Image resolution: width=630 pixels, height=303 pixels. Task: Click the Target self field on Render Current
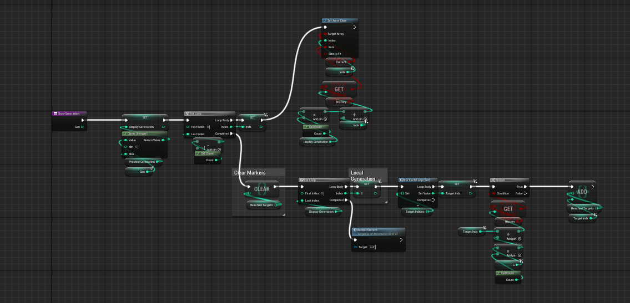(x=372, y=247)
